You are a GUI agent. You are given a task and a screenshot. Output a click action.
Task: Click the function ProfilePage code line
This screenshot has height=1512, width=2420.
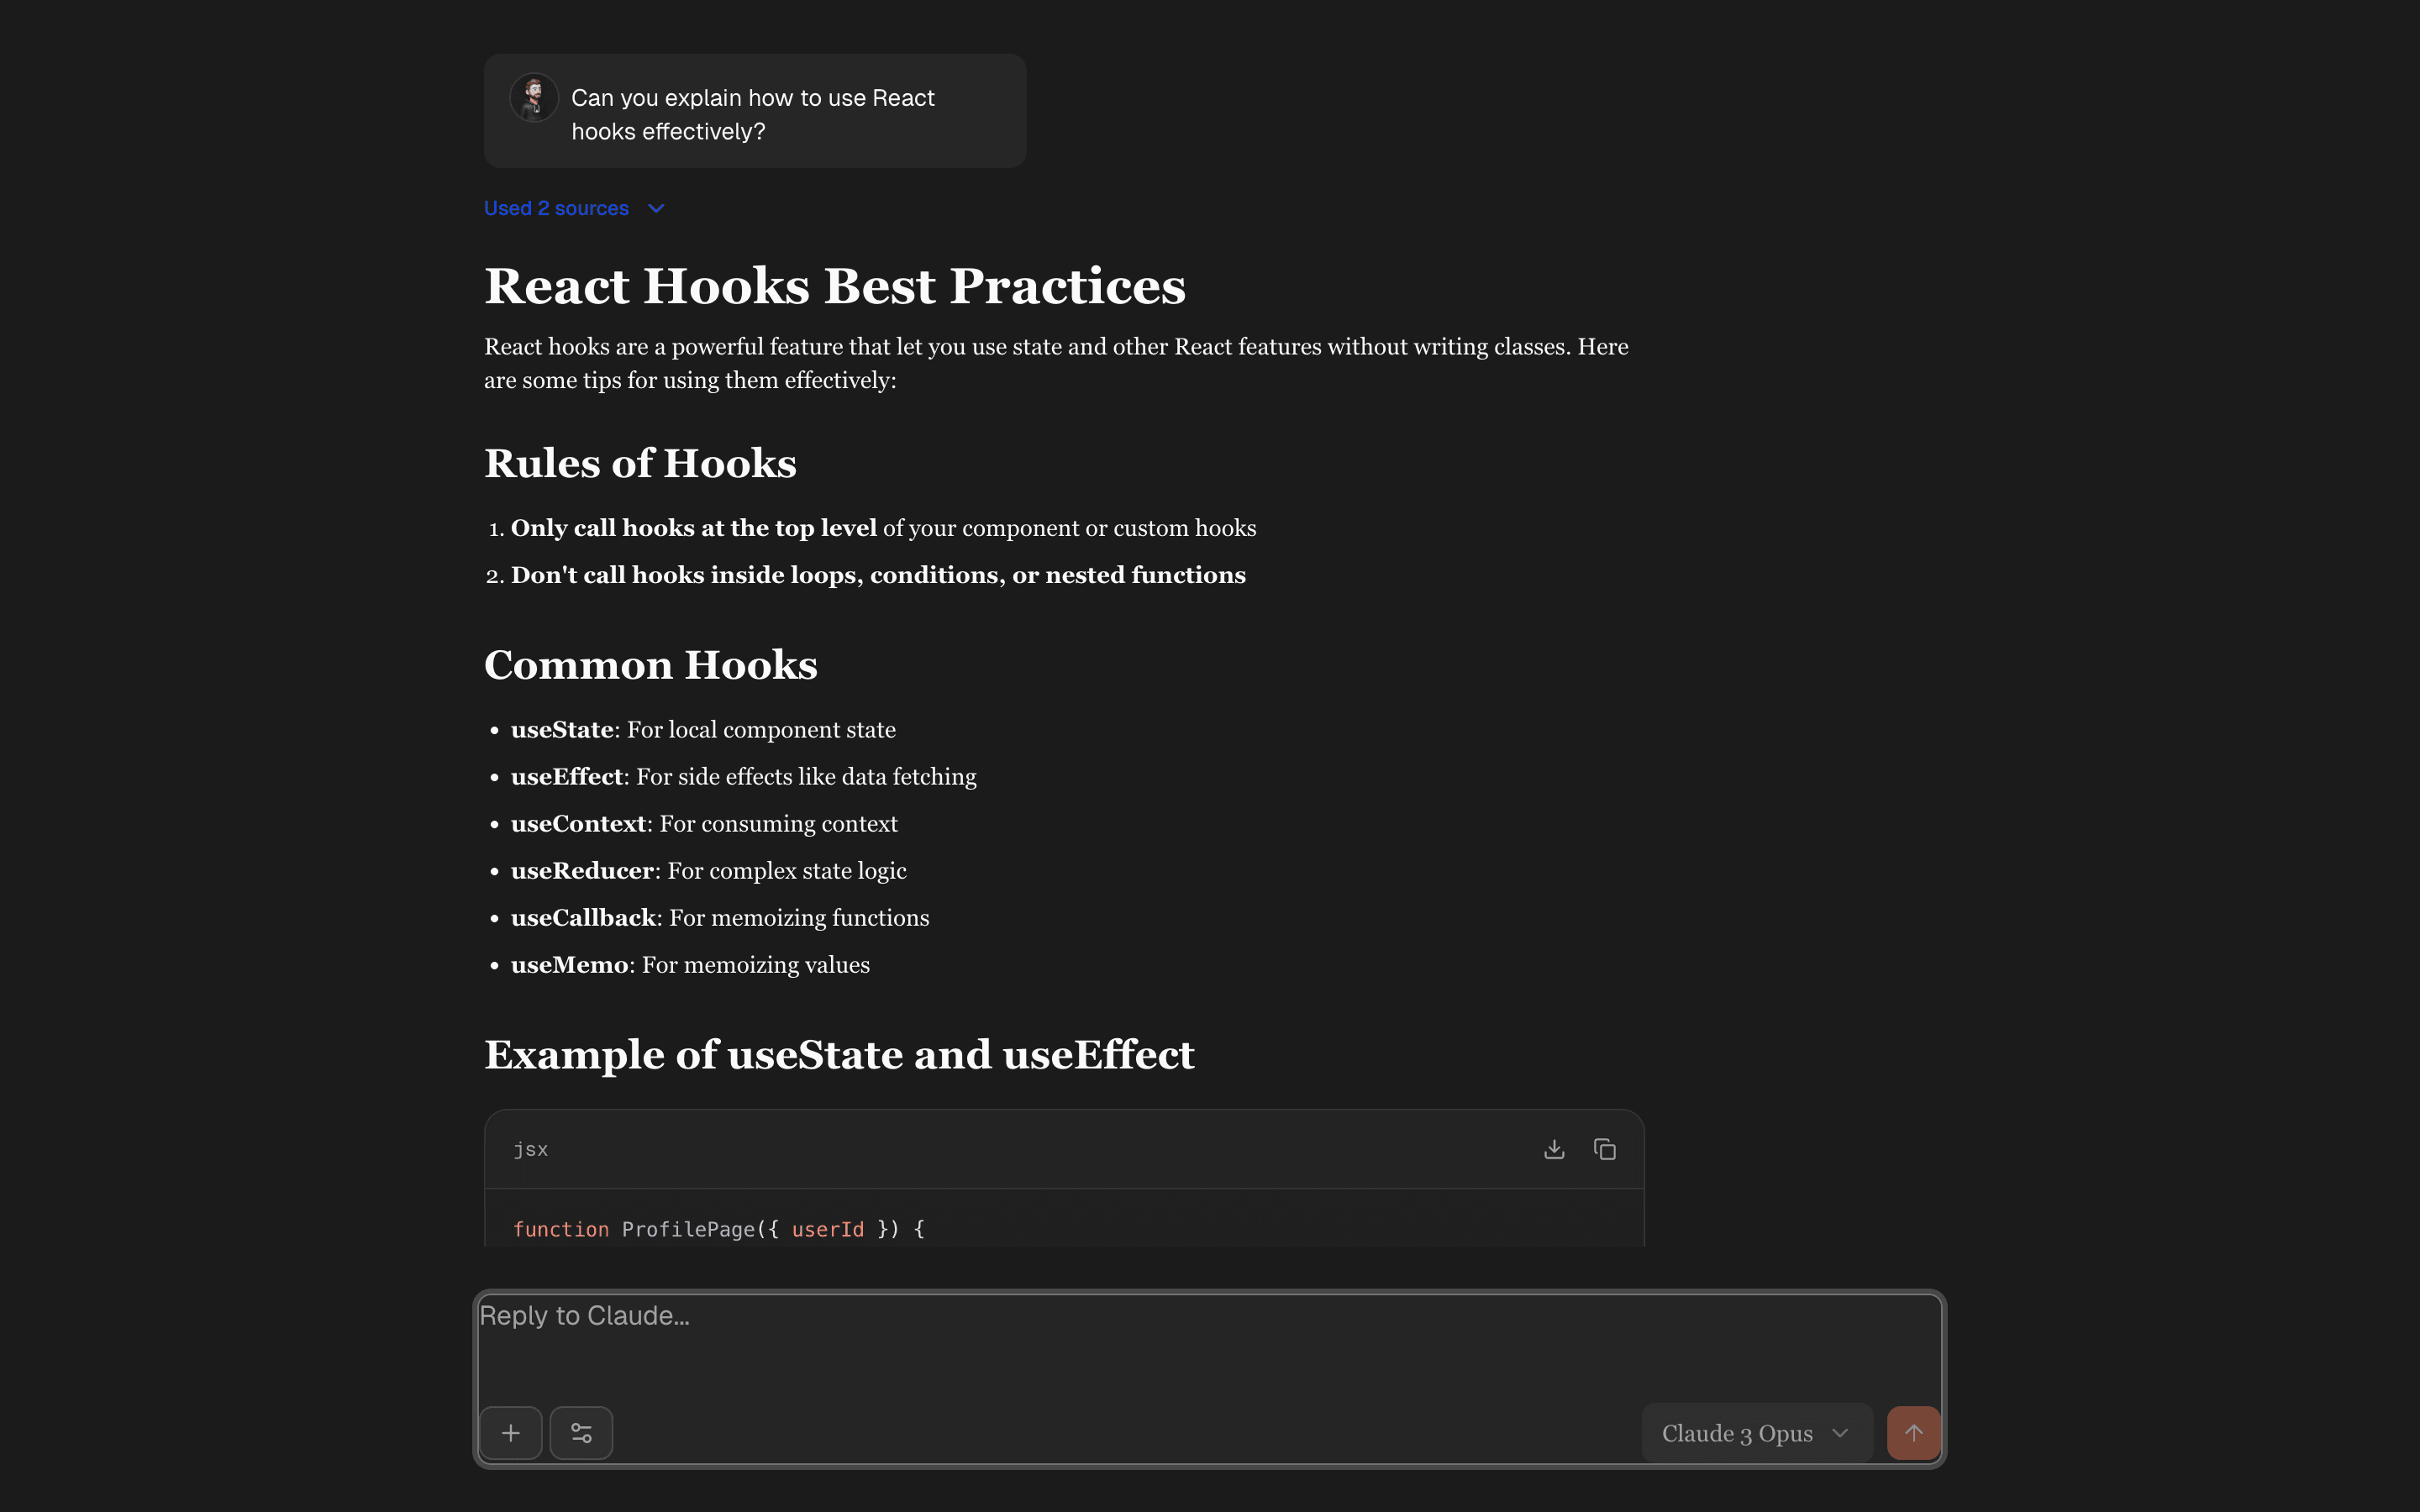pyautogui.click(x=718, y=1229)
